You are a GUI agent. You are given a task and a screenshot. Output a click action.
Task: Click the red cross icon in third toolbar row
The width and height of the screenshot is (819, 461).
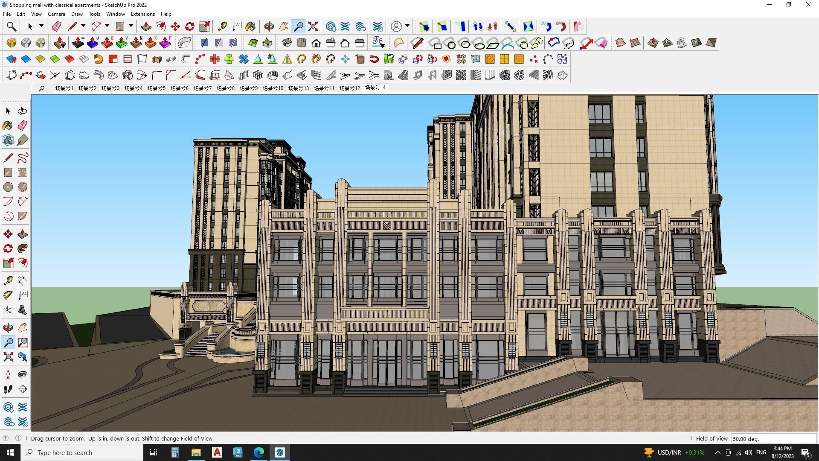[x=215, y=59]
